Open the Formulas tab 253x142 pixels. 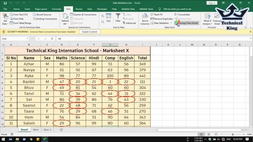coord(57,9)
